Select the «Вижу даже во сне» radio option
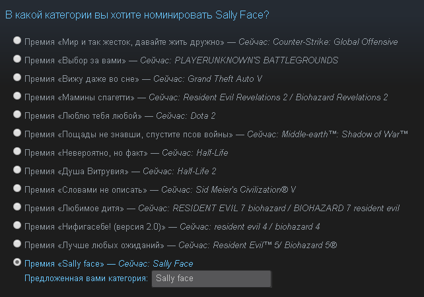This screenshot has height=297, width=424. pos(17,77)
